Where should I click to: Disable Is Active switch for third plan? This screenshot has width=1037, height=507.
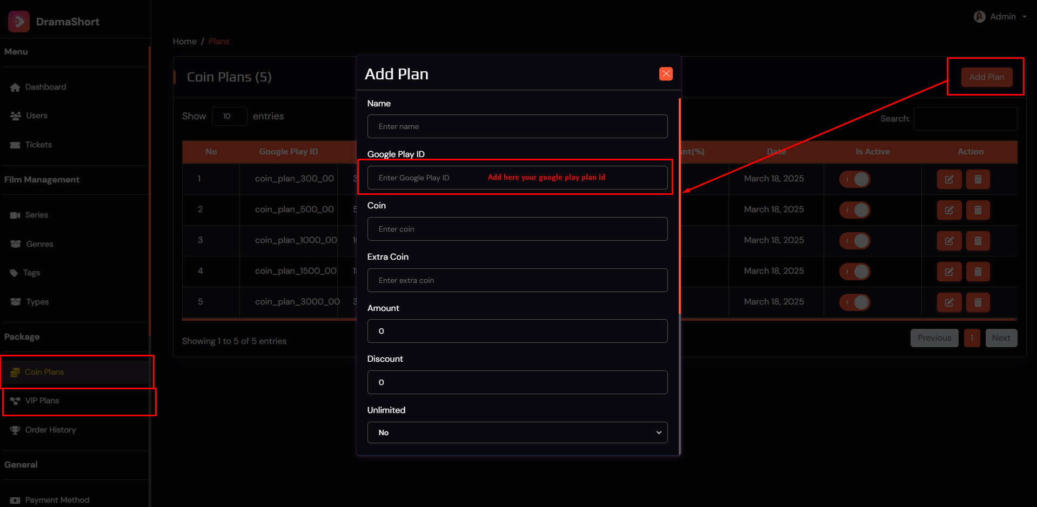tap(854, 241)
